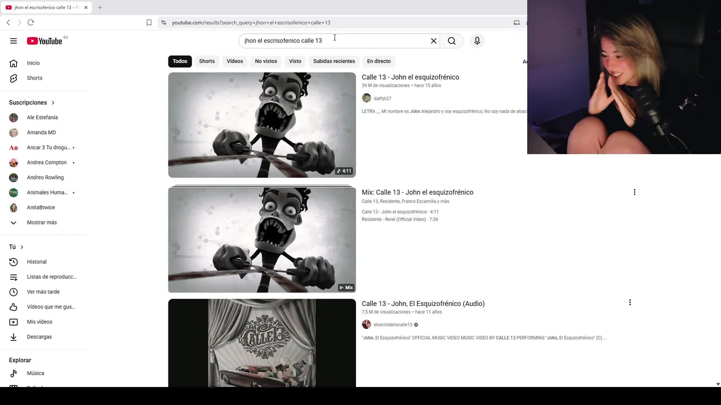Select the Vídeos filter chip
Viewport: 721px width, 405px height.
pyautogui.click(x=235, y=61)
